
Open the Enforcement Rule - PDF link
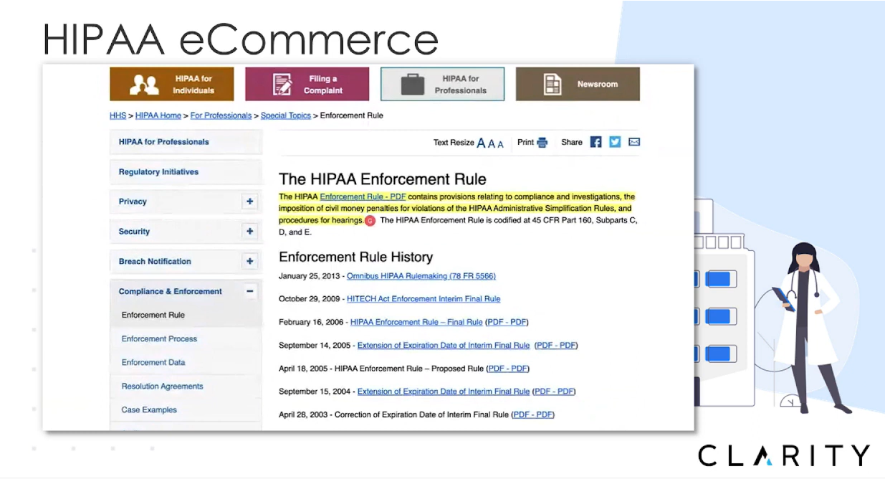(x=363, y=196)
